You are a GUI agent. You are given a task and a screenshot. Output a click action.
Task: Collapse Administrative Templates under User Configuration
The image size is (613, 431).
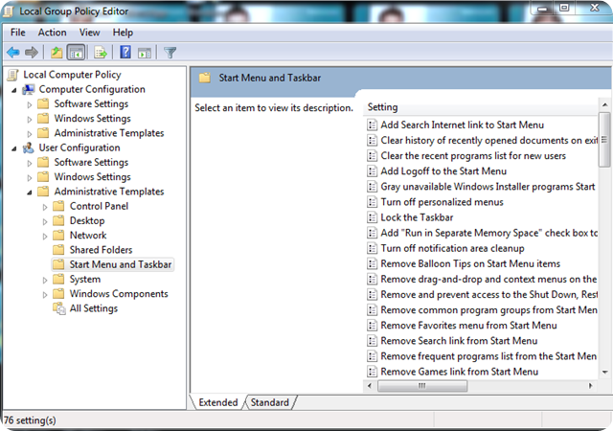point(30,193)
